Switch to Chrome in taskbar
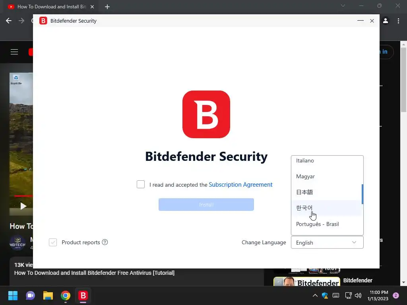407x305 pixels. (x=66, y=295)
